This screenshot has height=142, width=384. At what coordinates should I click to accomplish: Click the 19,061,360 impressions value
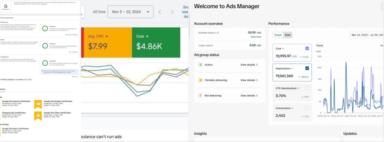tap(284, 76)
